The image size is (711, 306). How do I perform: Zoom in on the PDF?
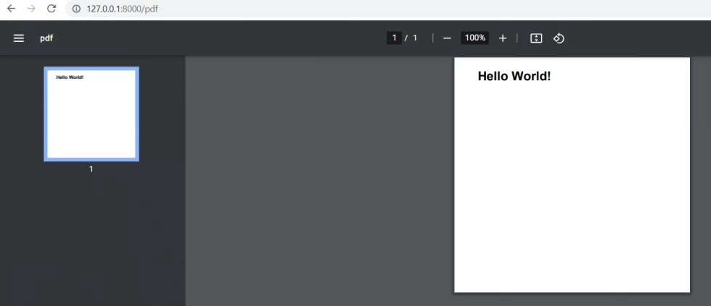[502, 38]
